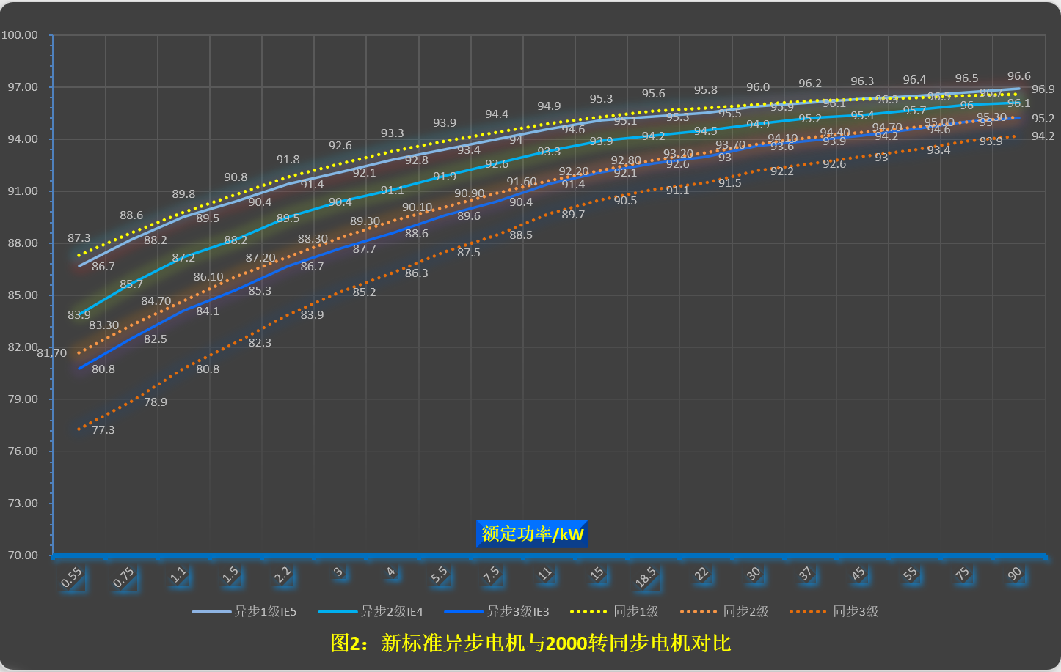Select the 87.3 data label

pyautogui.click(x=79, y=238)
